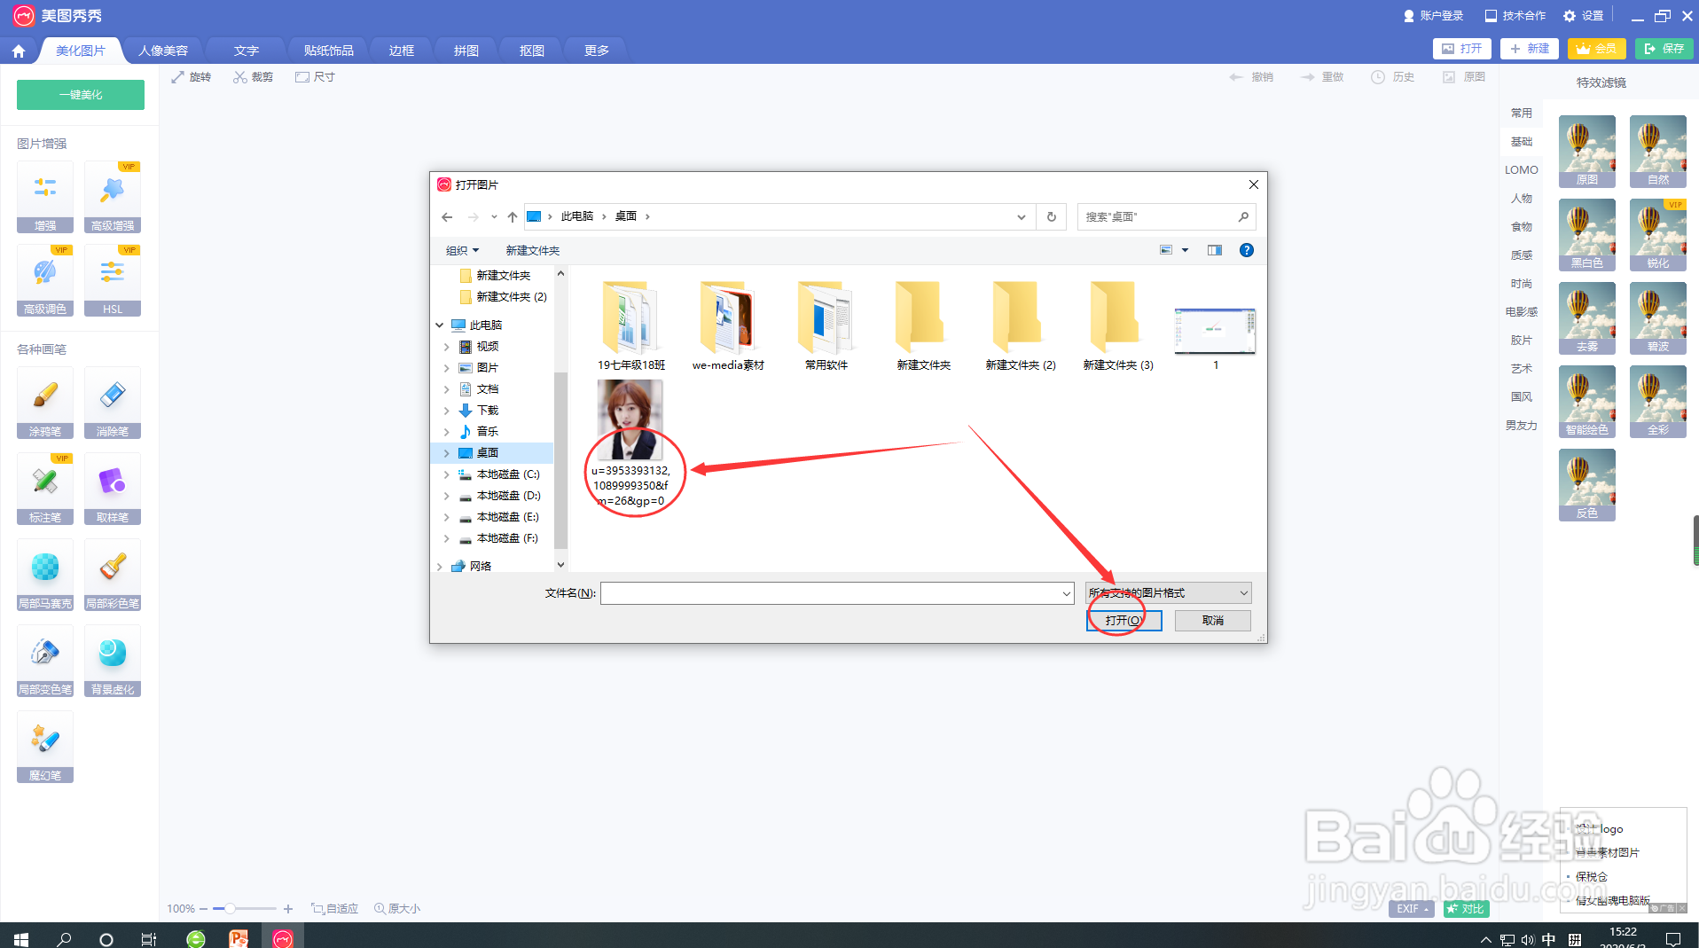The width and height of the screenshot is (1699, 948).
Task: Open the HSL adjustment tool
Action: pyautogui.click(x=112, y=281)
